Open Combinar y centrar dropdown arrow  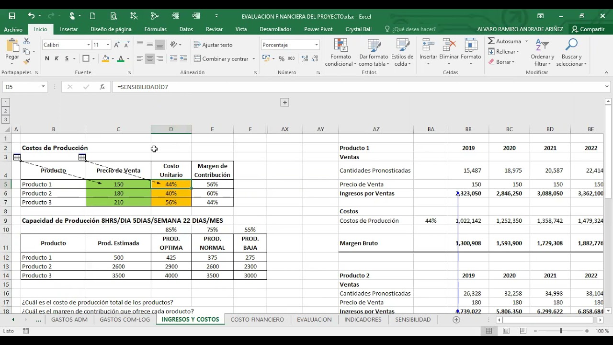253,58
